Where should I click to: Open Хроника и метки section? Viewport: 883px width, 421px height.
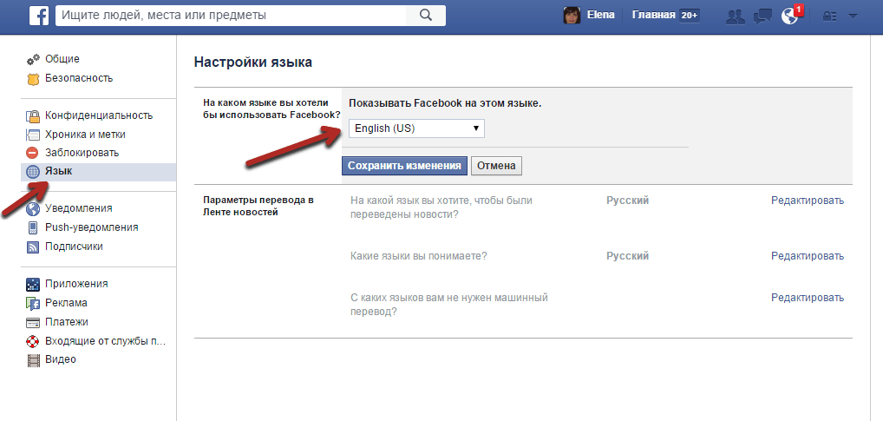click(86, 135)
